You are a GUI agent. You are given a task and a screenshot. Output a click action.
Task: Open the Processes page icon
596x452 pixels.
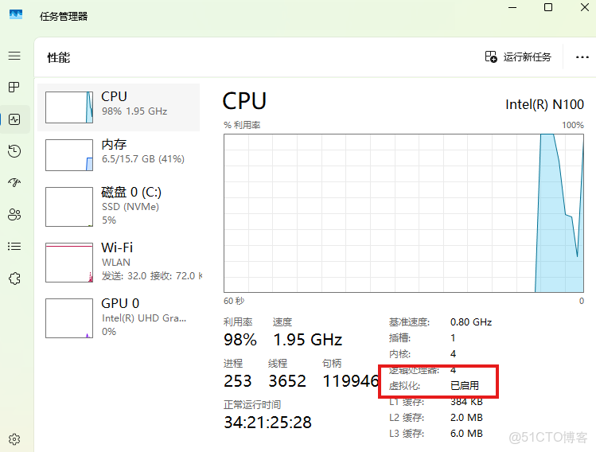[14, 88]
